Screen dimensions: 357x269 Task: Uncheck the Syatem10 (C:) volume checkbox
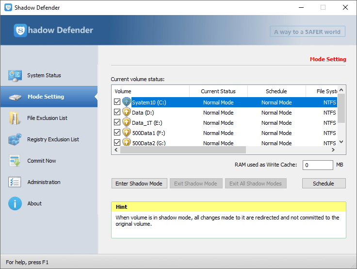pyautogui.click(x=117, y=102)
